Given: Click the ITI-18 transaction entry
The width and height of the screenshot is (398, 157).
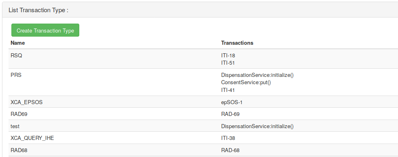Looking at the screenshot, I should pyautogui.click(x=228, y=55).
